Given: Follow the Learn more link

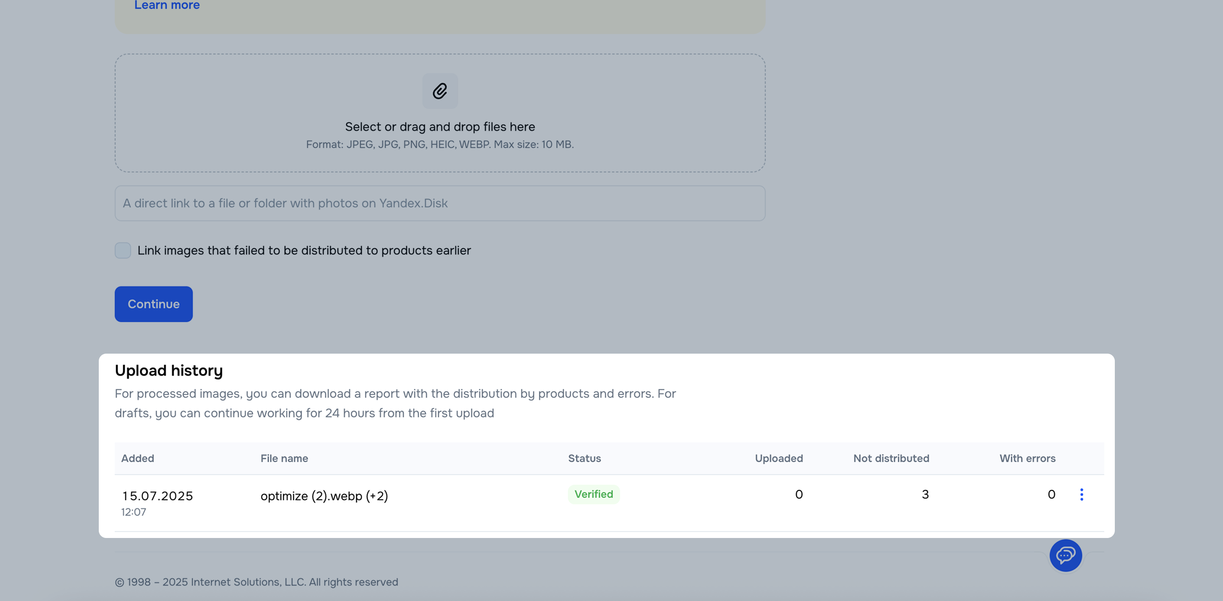Looking at the screenshot, I should point(167,5).
